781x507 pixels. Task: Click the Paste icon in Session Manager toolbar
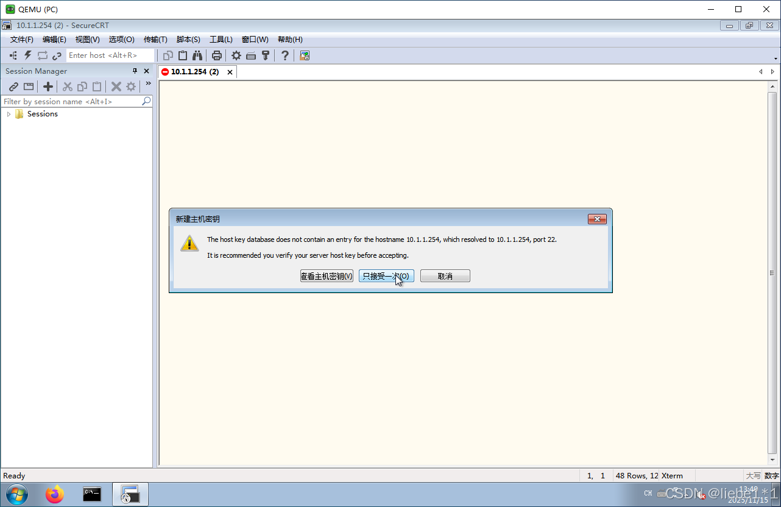tap(97, 87)
